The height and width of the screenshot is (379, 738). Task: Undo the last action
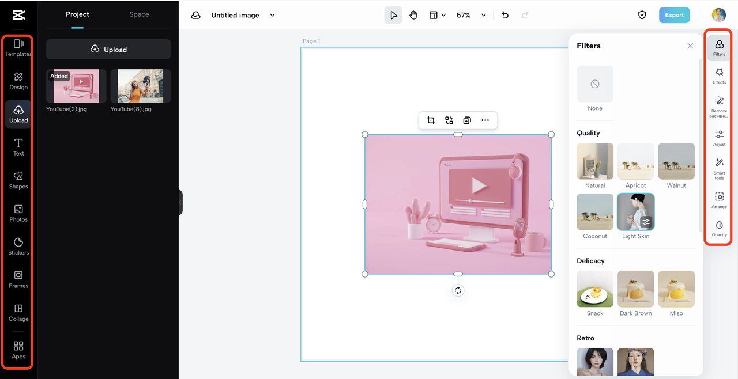pos(505,15)
